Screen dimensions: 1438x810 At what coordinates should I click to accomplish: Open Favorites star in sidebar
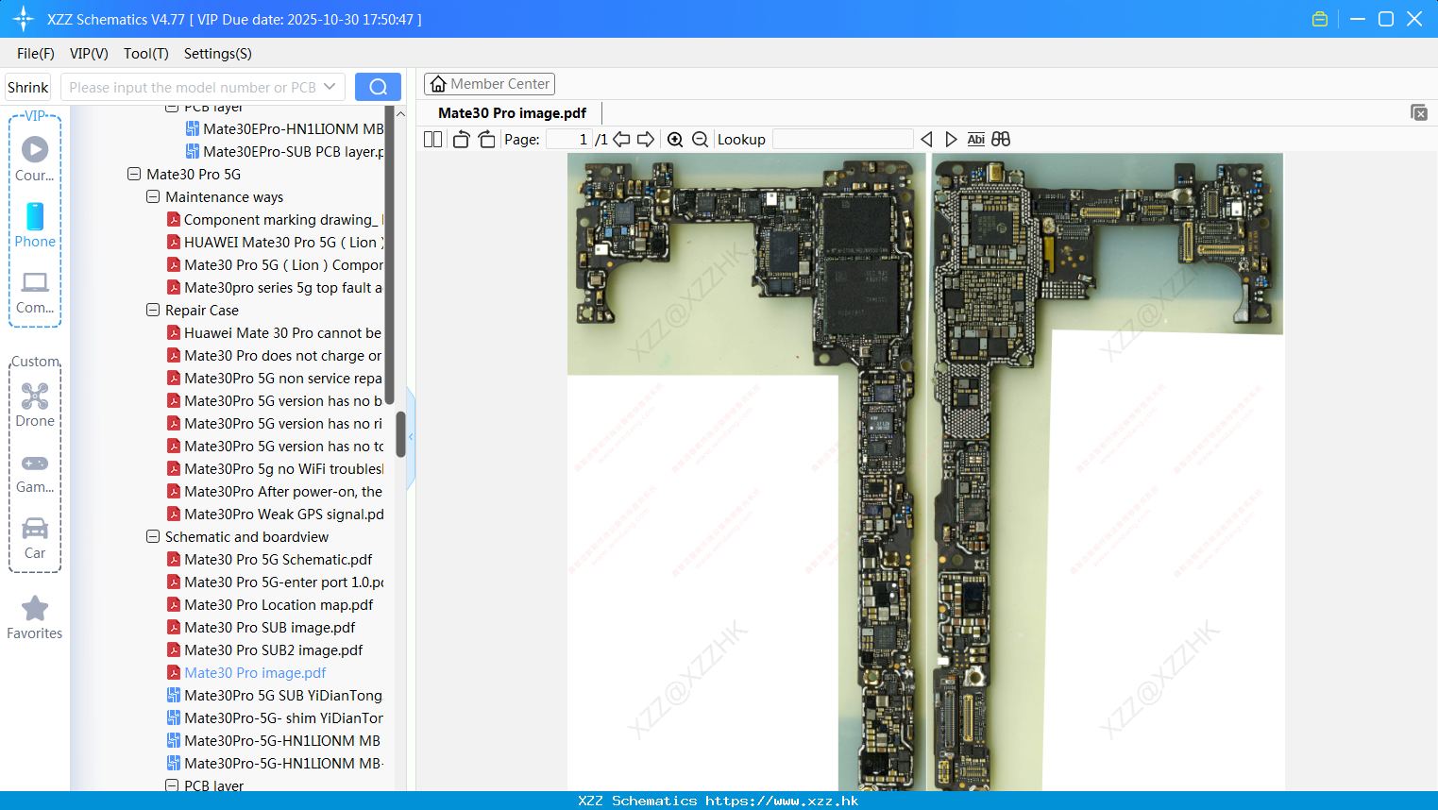(x=35, y=618)
